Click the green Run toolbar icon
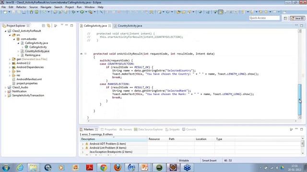The height and width of the screenshot is (172, 307). (x=82, y=12)
